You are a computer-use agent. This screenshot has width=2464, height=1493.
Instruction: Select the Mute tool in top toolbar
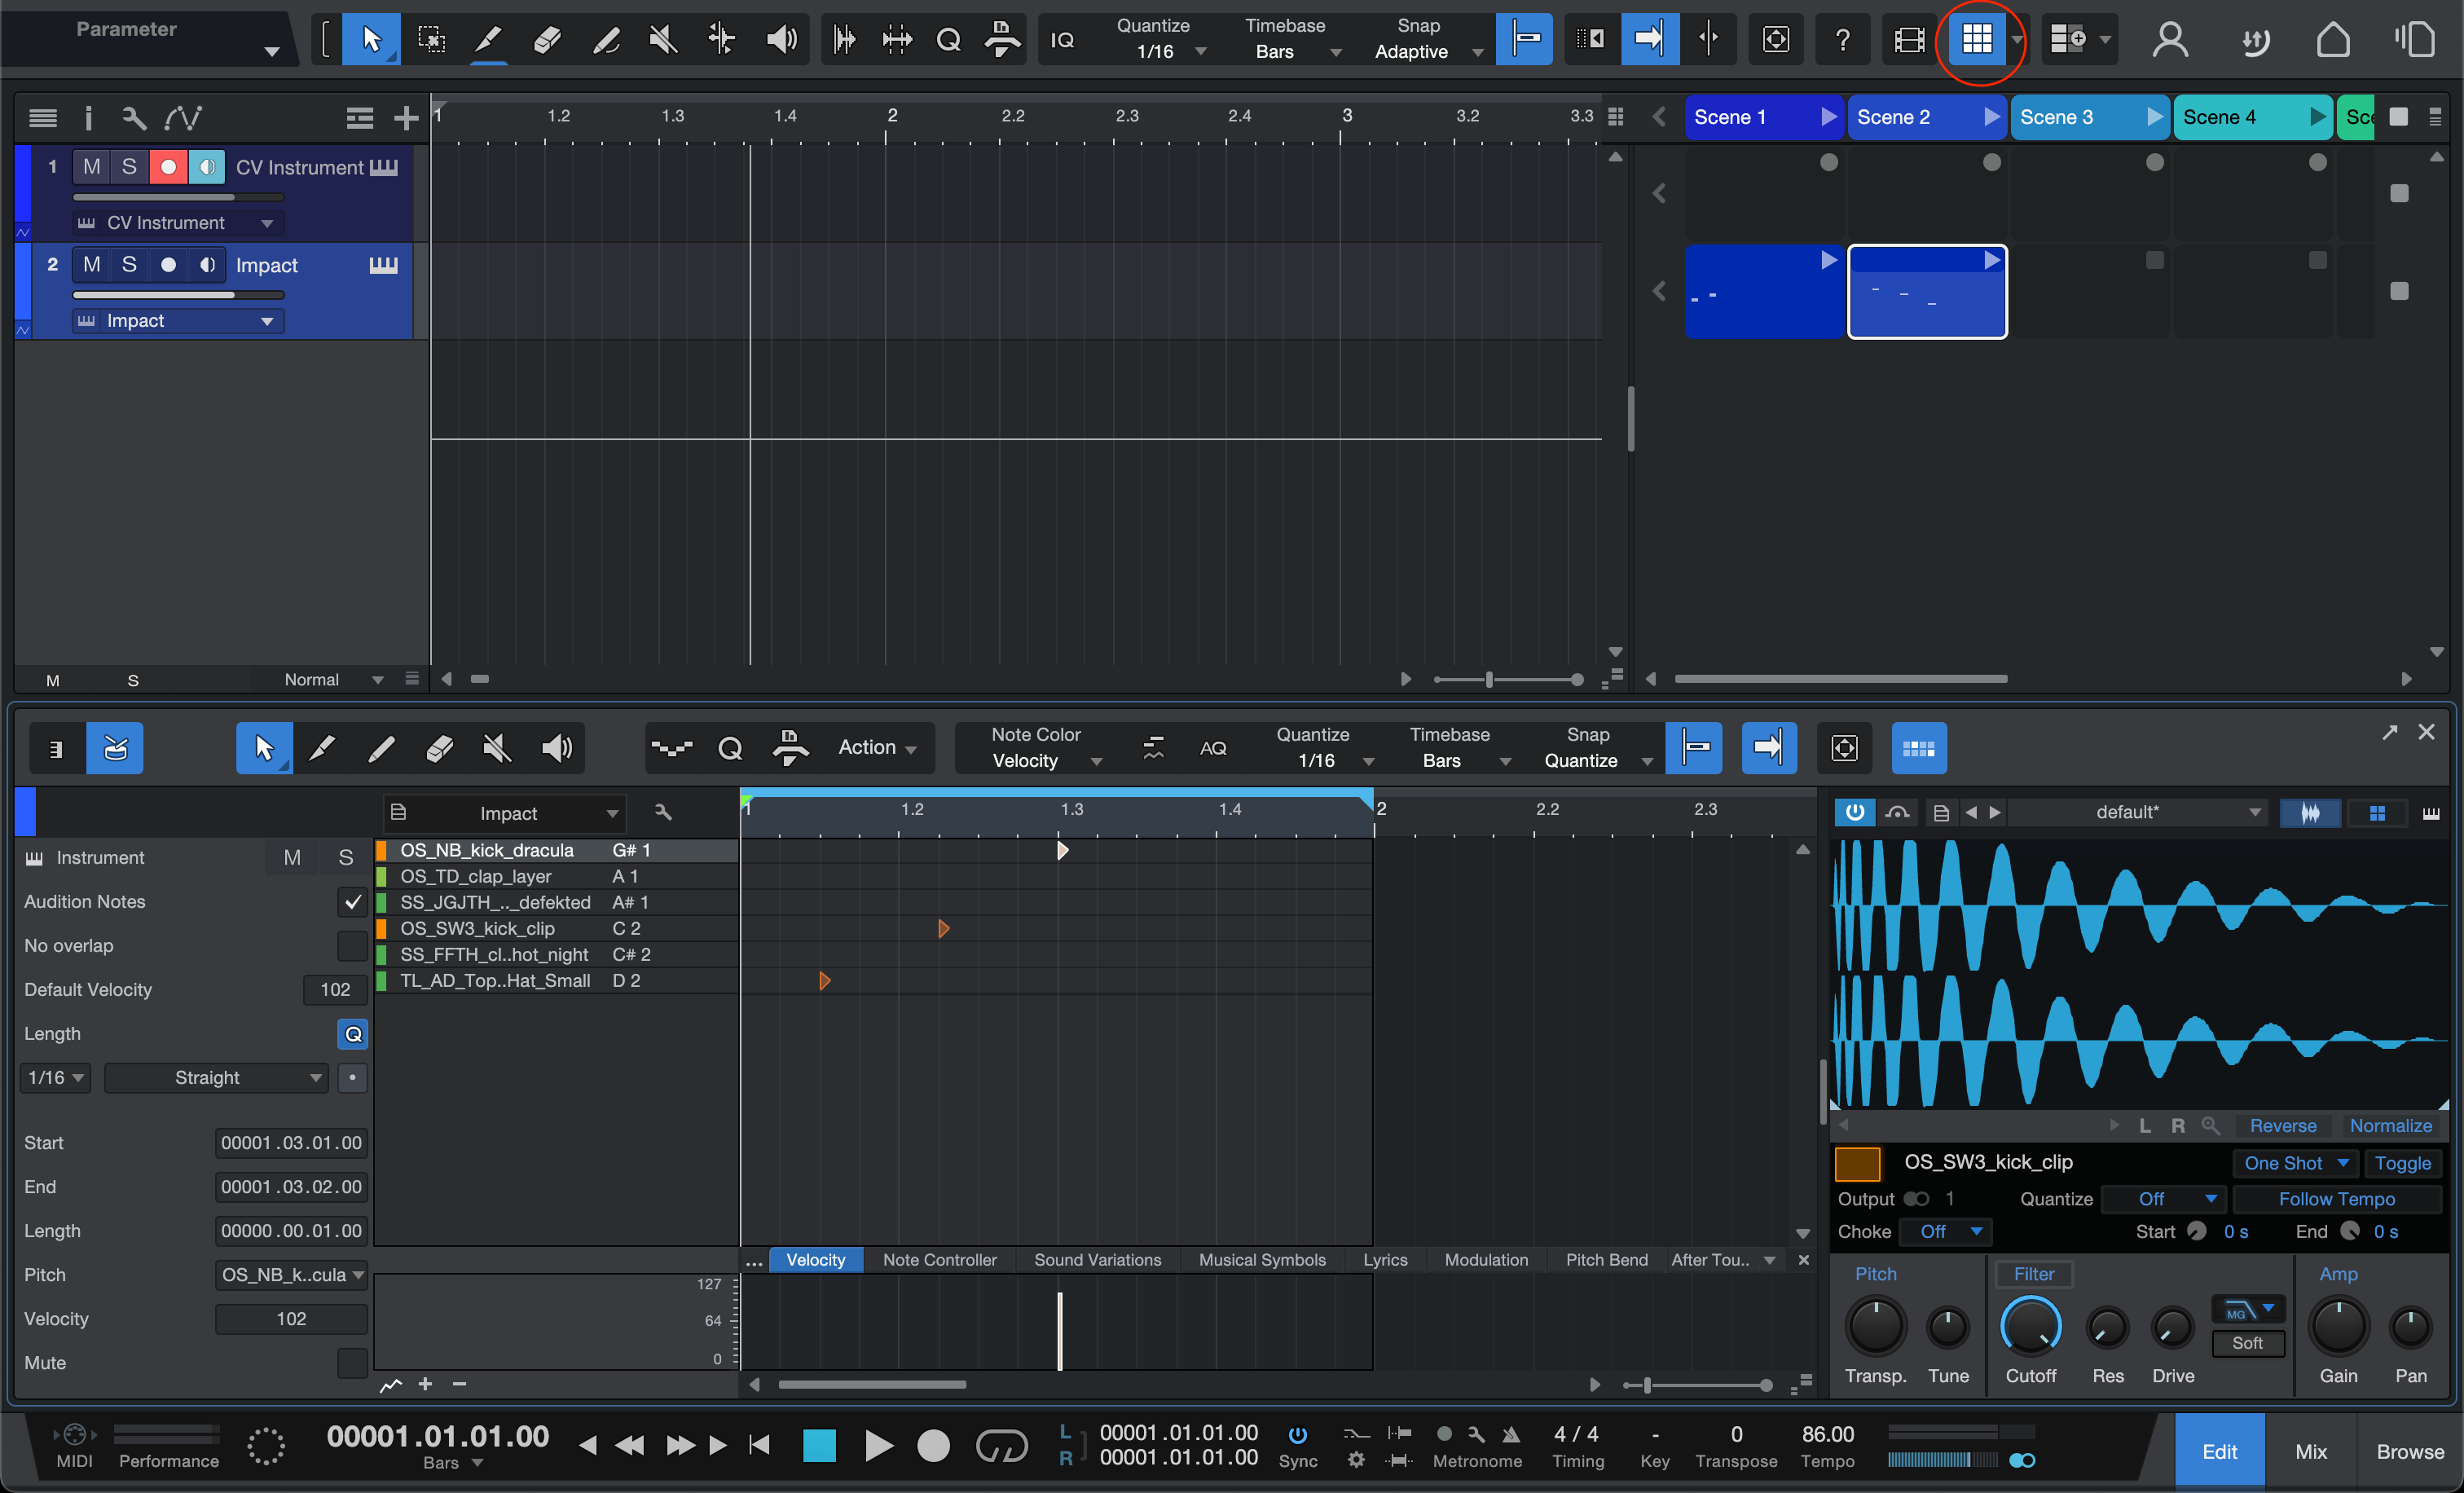point(663,40)
